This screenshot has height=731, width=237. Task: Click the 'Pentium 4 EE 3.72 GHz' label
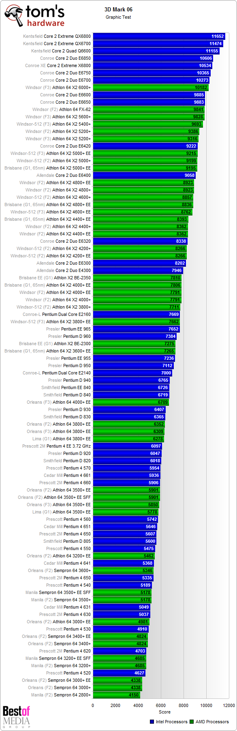pos(68,446)
